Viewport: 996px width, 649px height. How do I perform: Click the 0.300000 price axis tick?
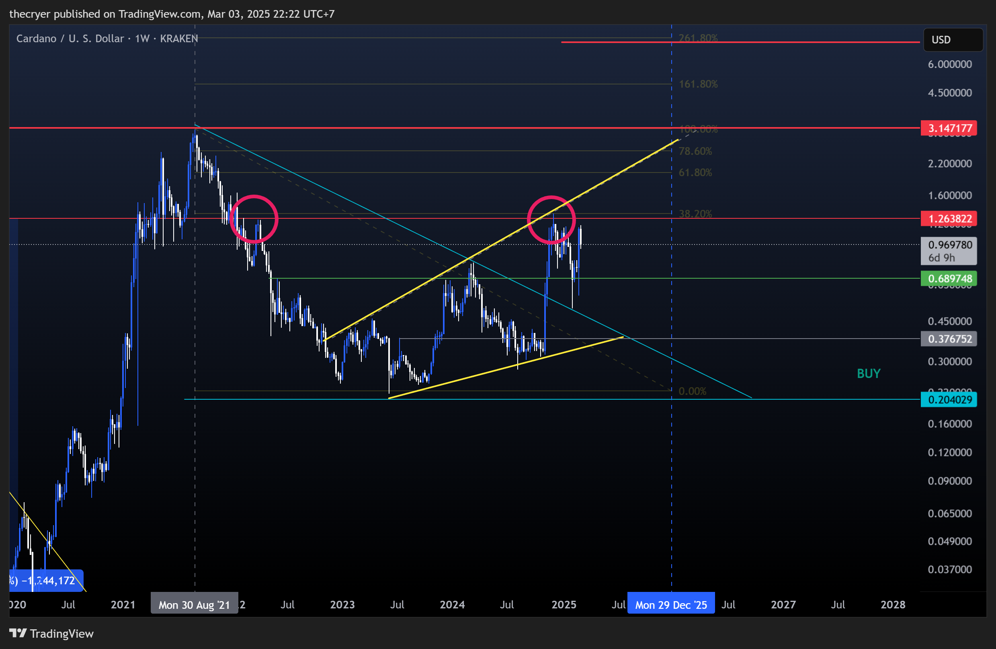[949, 362]
